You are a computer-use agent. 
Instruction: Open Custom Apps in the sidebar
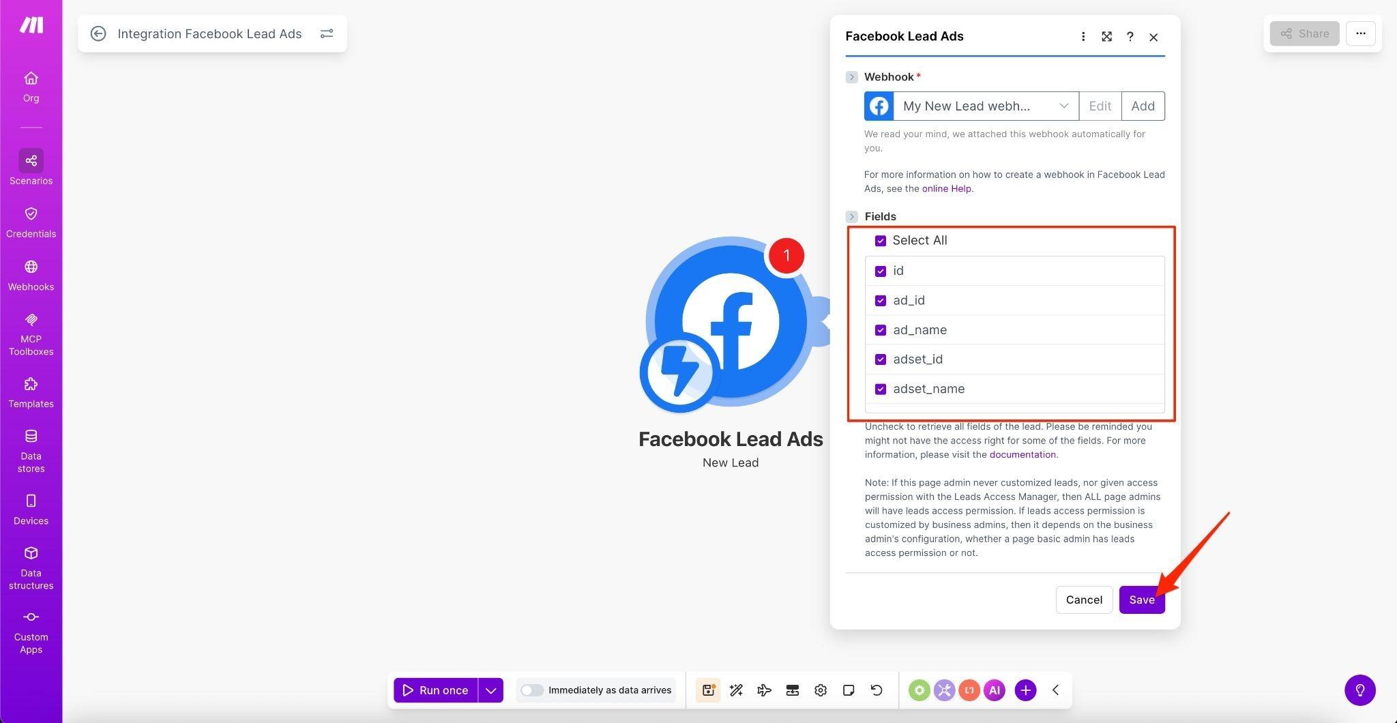click(31, 632)
